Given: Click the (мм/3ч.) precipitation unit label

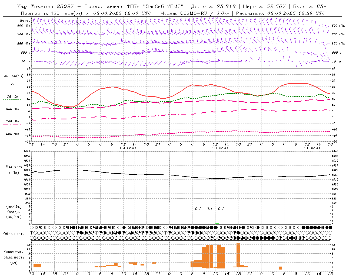Looking at the screenshot, I should coord(14,207).
